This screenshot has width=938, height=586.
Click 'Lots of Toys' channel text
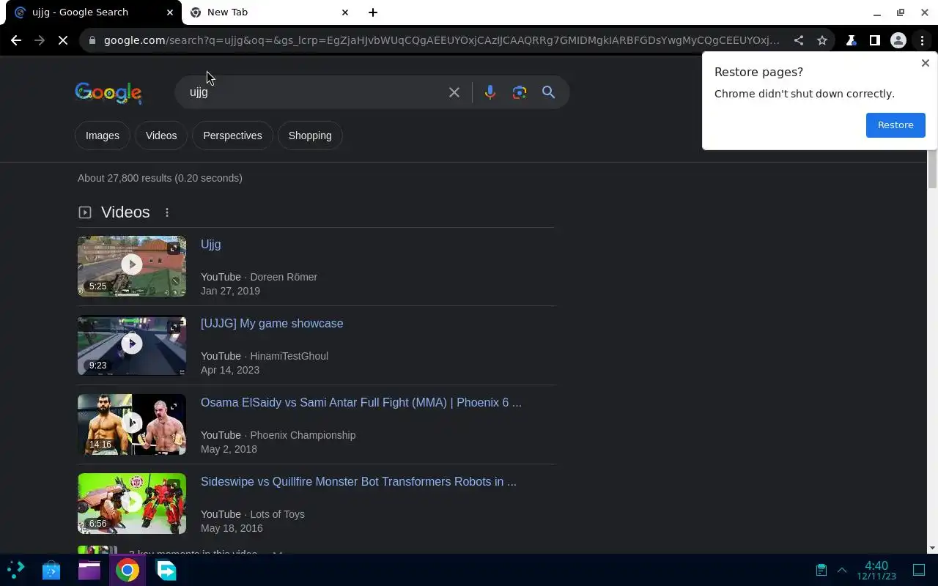click(277, 514)
